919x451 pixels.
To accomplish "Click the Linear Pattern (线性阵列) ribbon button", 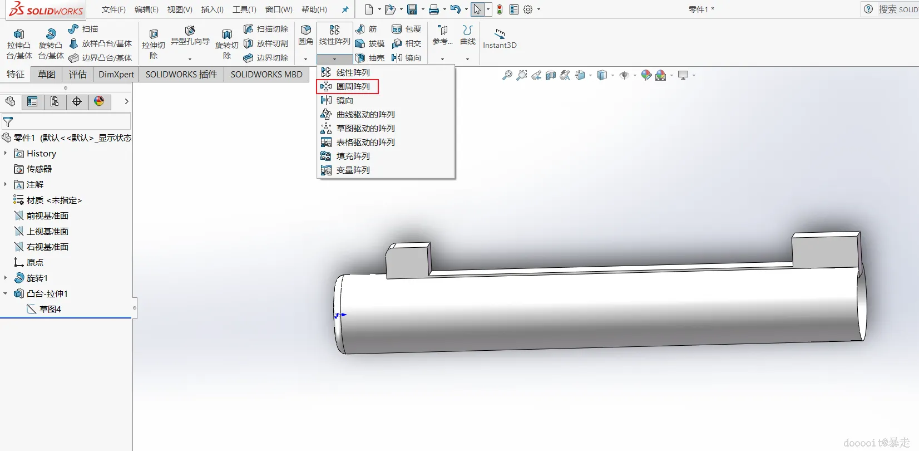I will (x=335, y=35).
